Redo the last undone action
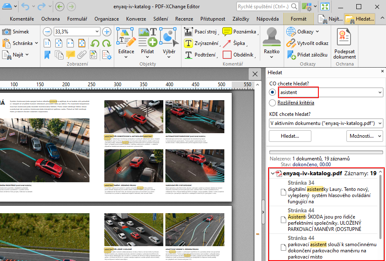 coord(41,7)
